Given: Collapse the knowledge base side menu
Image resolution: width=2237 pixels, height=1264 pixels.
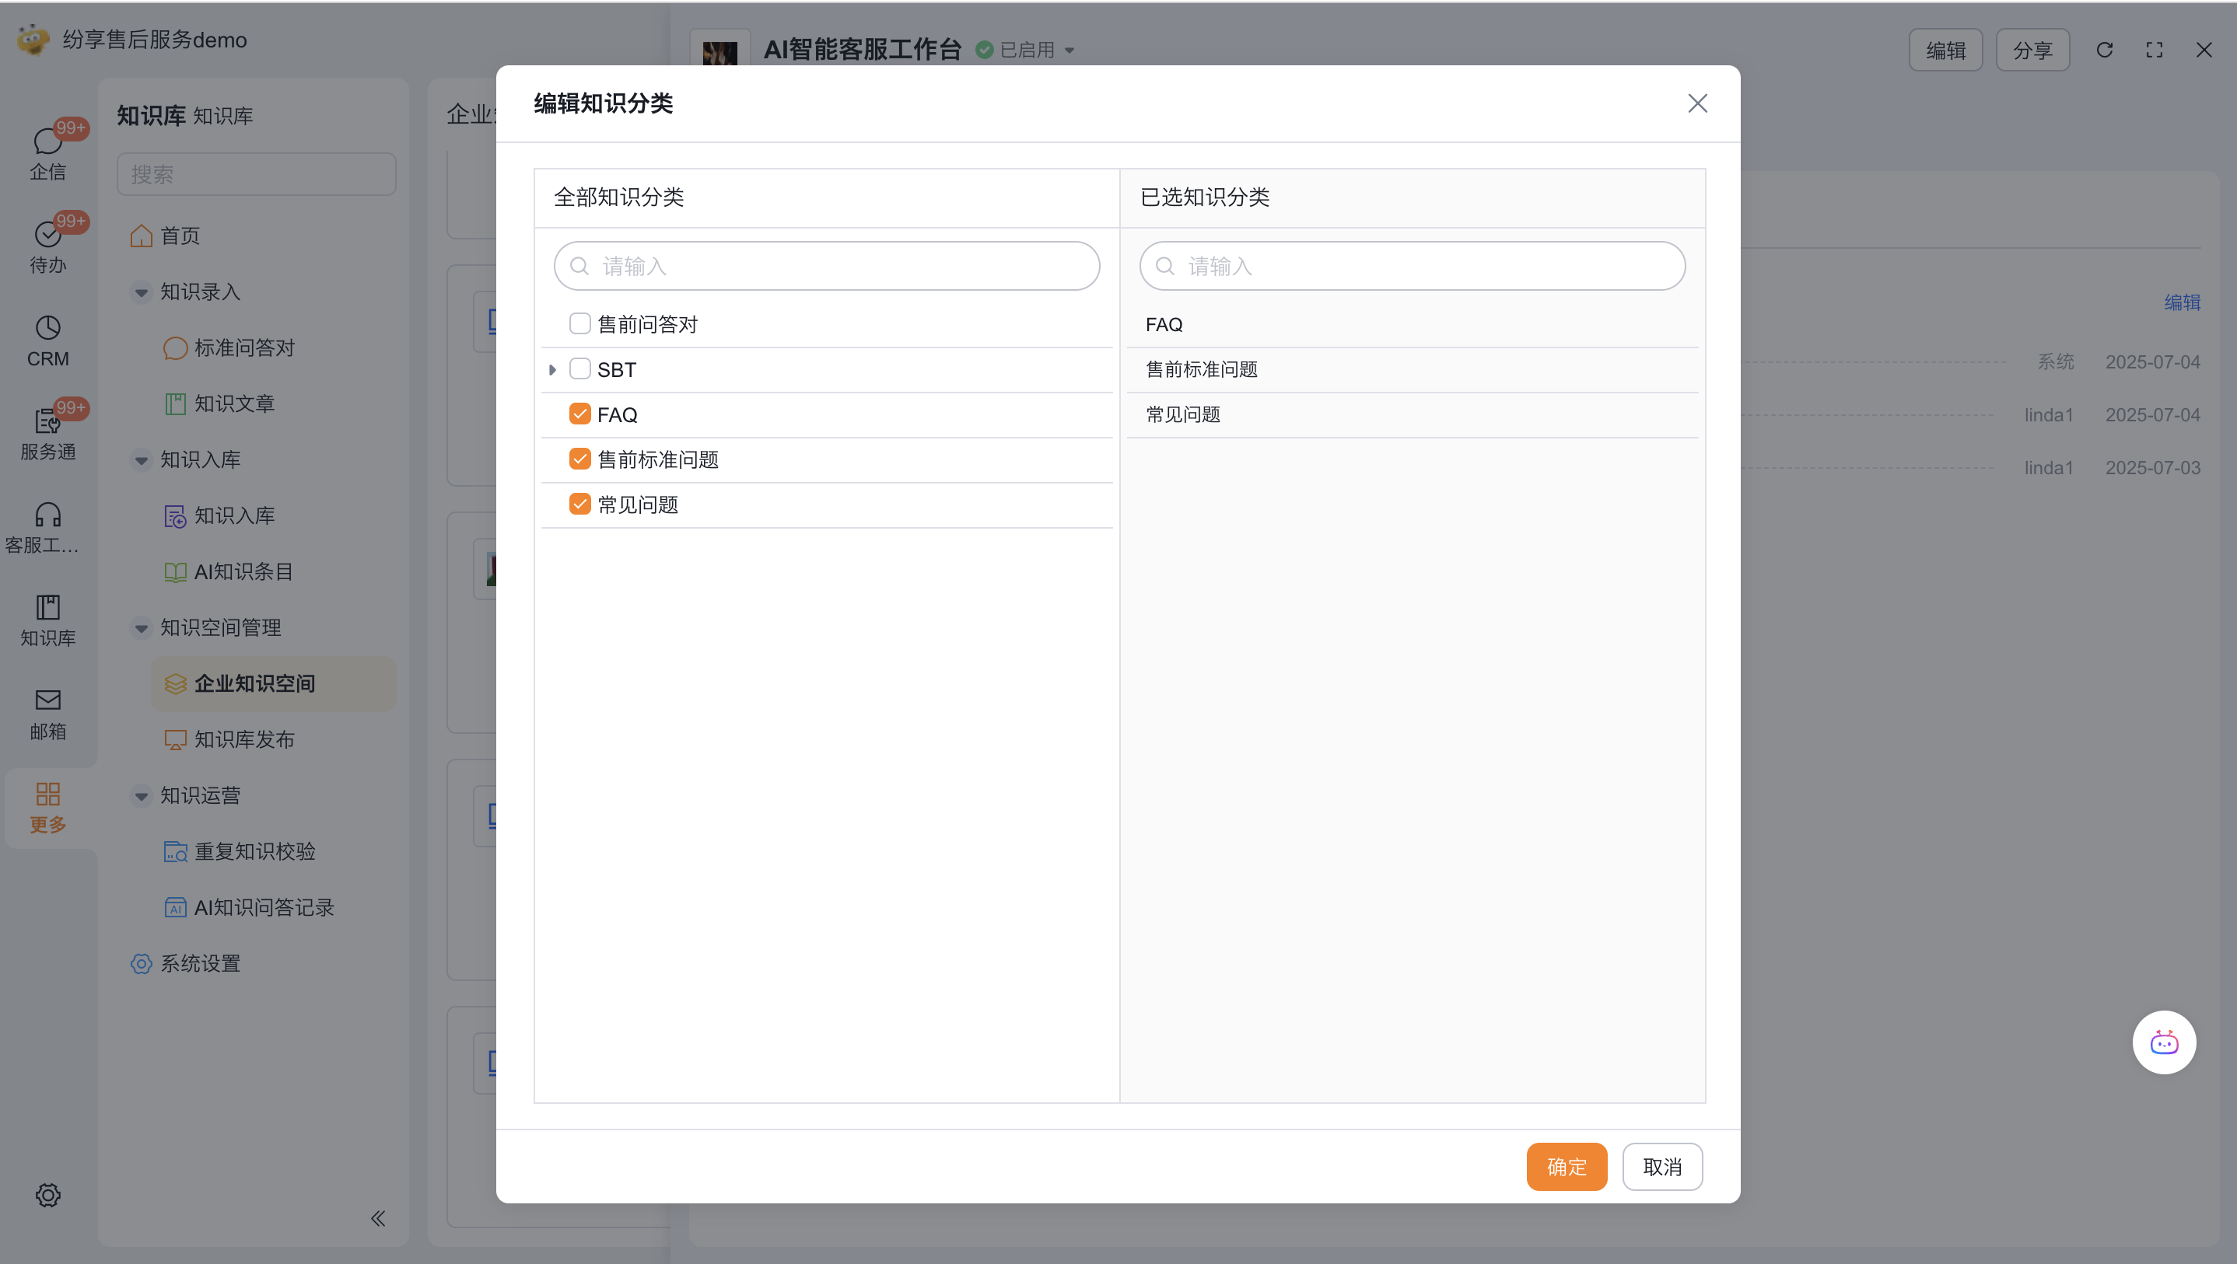Looking at the screenshot, I should 378,1219.
